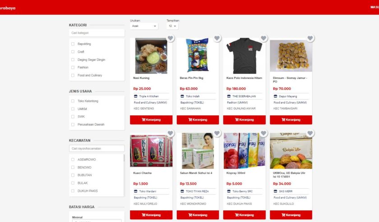Click heart icon on Beras Pin Pin 5kg
The width and height of the screenshot is (379, 222).
pyautogui.click(x=217, y=38)
